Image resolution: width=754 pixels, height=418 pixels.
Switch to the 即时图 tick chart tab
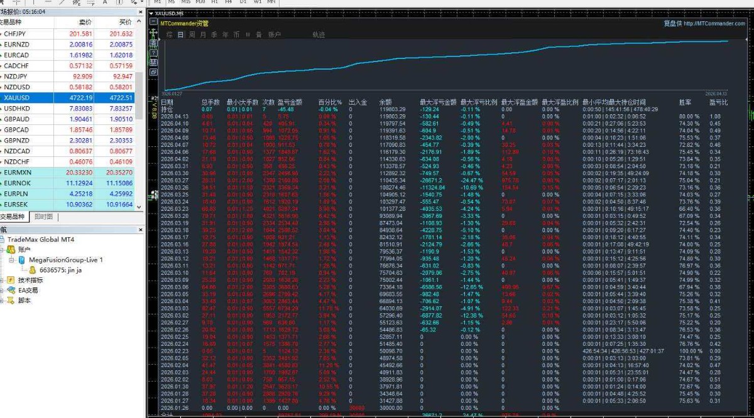click(43, 217)
